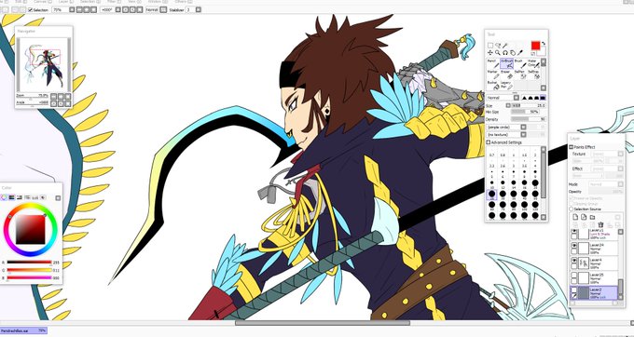The width and height of the screenshot is (634, 337).
Task: Open the Effect dropdown in Layer panel
Action: (x=620, y=168)
